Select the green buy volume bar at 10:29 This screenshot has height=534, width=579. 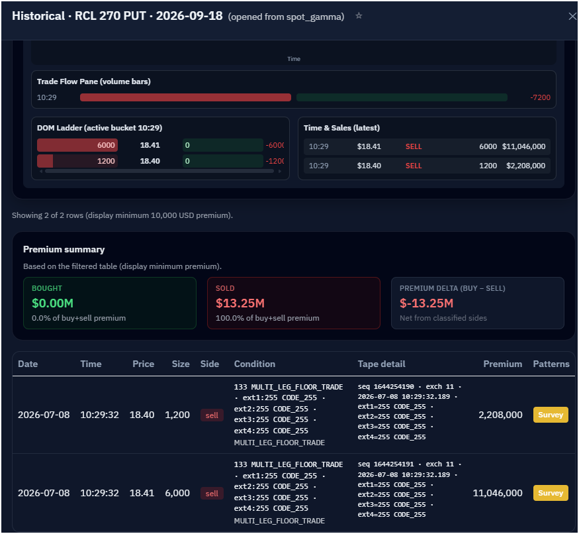402,97
